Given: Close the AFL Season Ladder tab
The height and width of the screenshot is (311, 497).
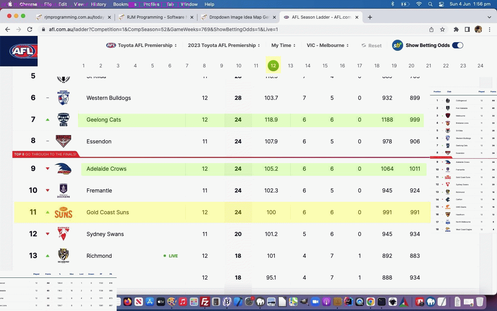Looking at the screenshot, I should 357,17.
